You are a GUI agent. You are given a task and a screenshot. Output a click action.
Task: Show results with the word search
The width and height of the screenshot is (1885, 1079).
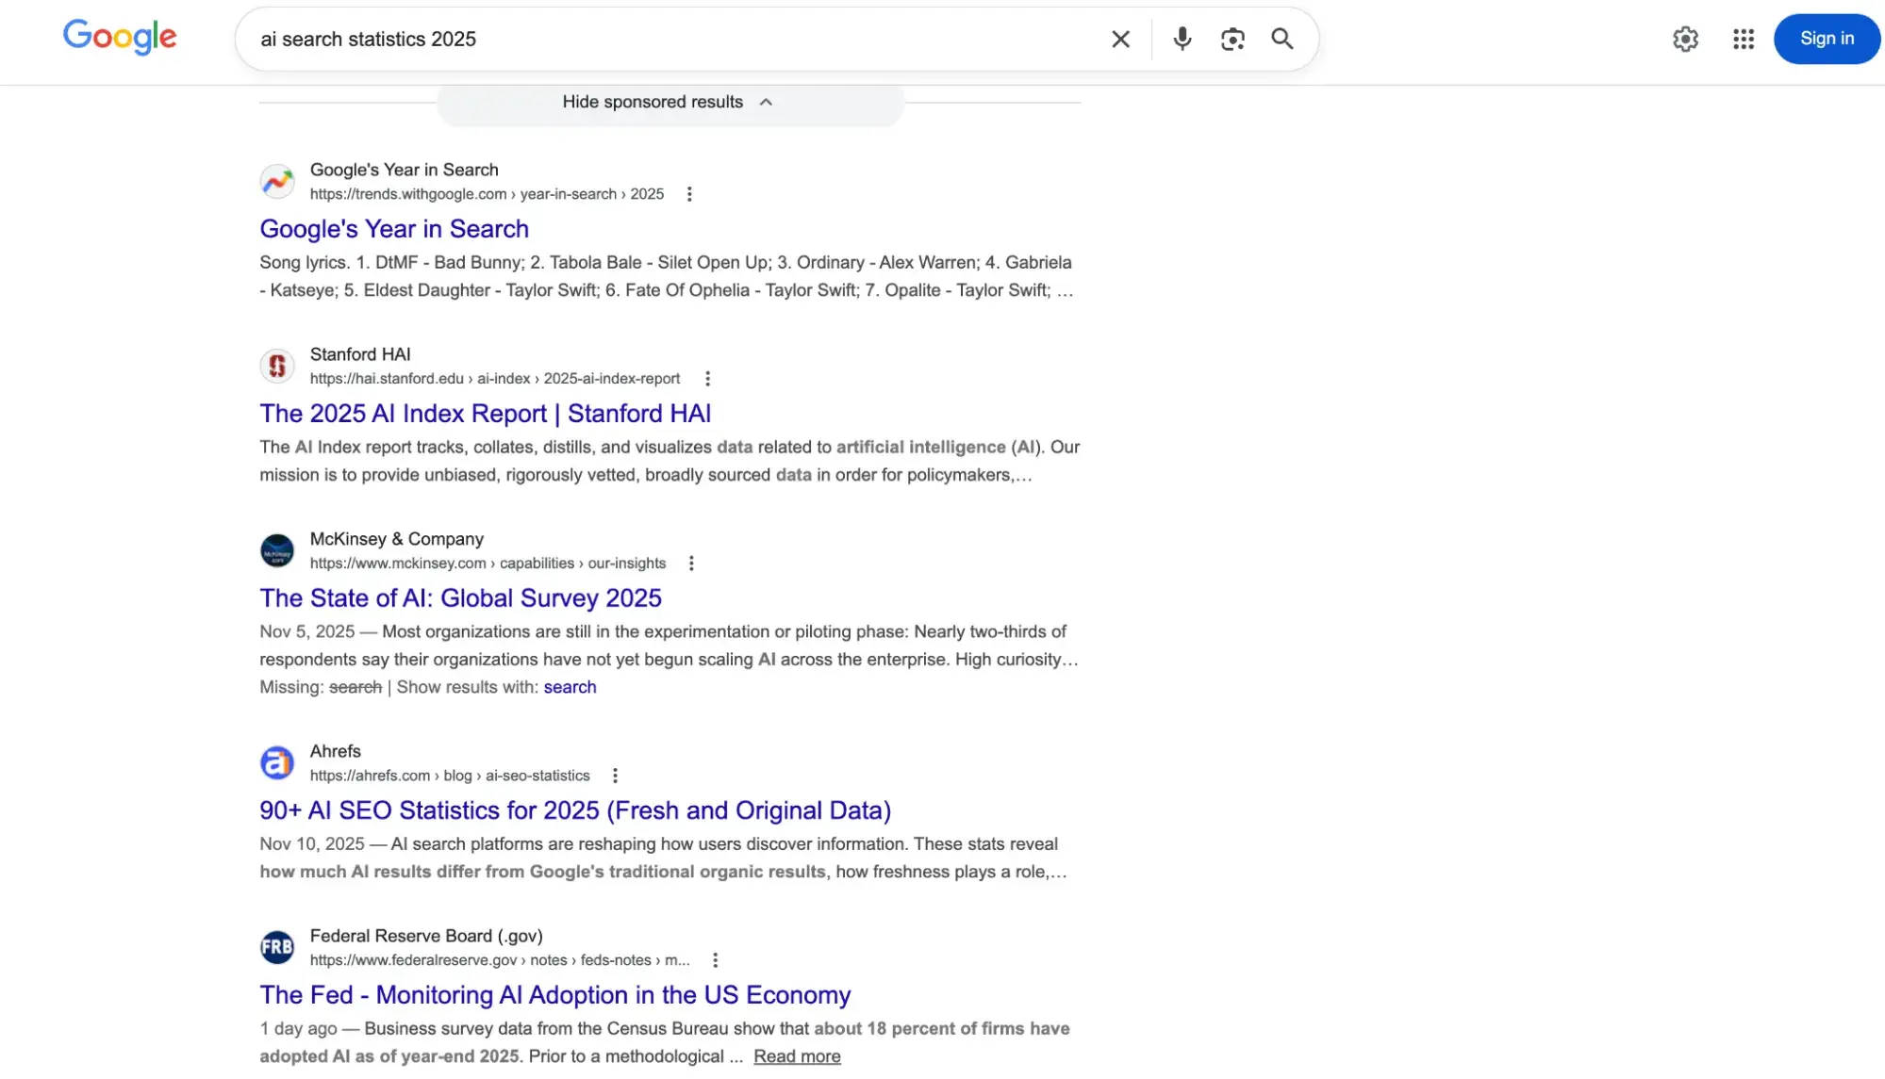[570, 687]
